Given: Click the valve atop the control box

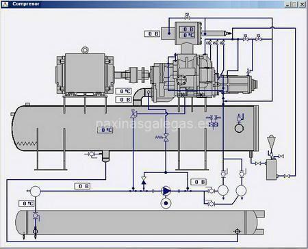Looking at the screenshot, I should [x=187, y=16].
